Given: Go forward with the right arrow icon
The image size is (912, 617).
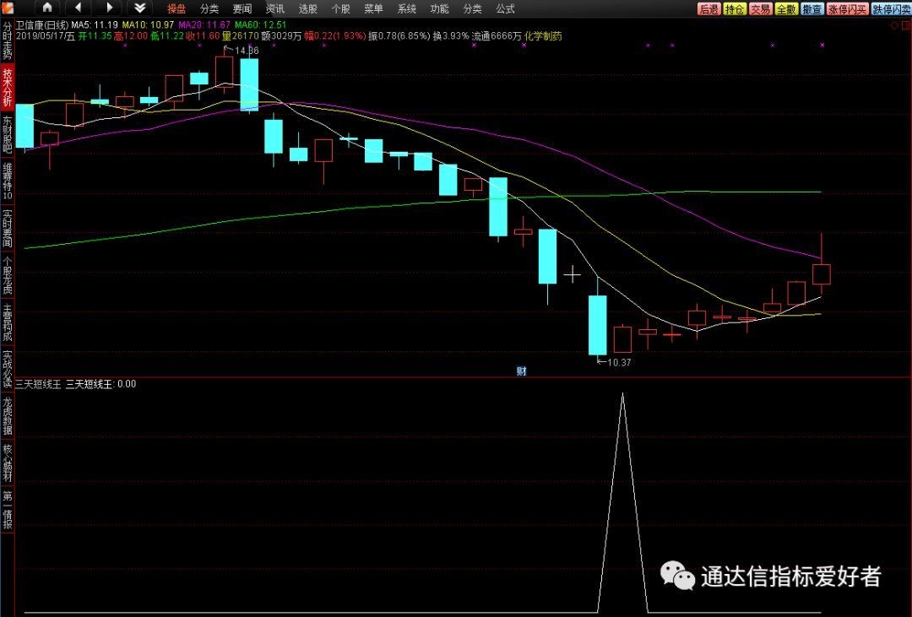Looking at the screenshot, I should tap(108, 8).
